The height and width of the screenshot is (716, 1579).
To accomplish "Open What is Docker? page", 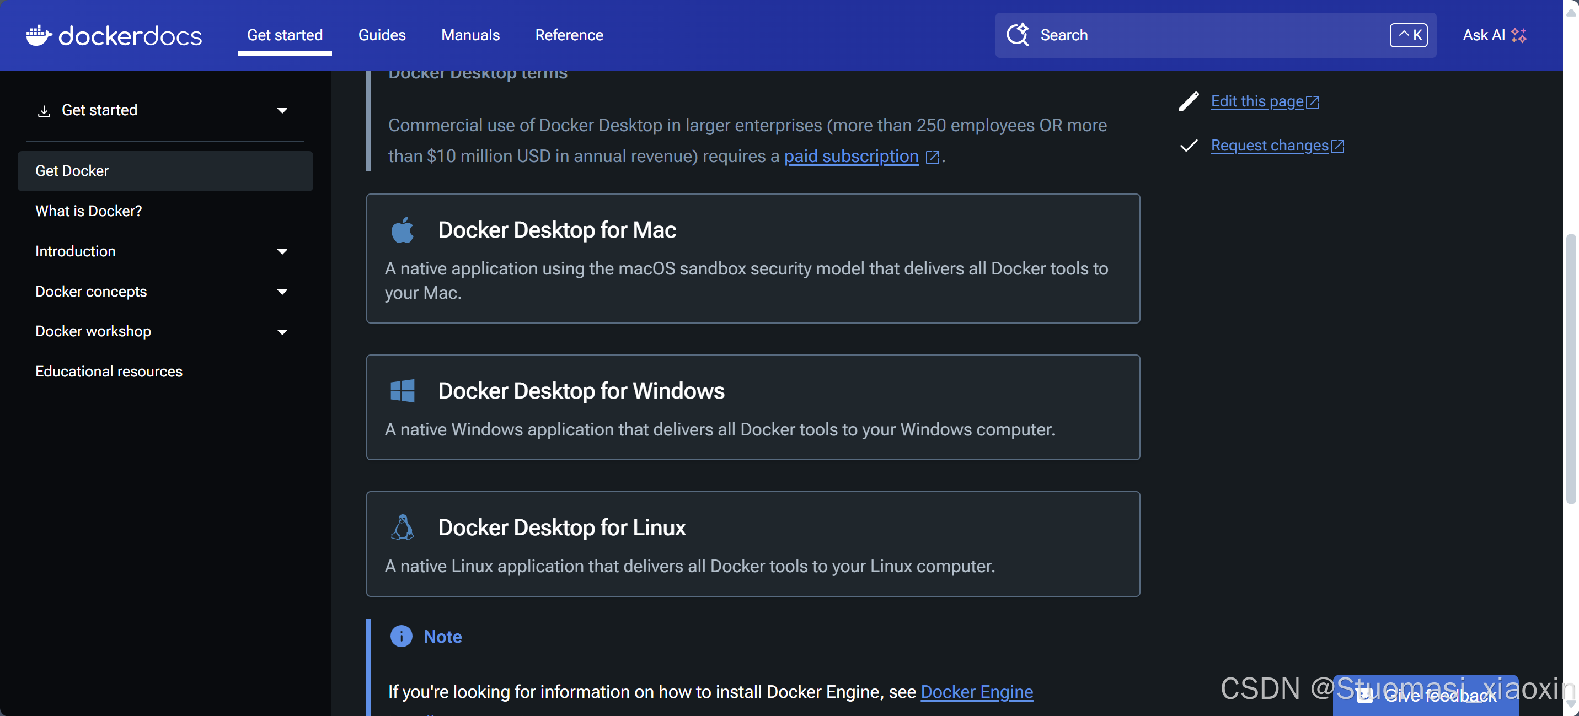I will coord(88,211).
